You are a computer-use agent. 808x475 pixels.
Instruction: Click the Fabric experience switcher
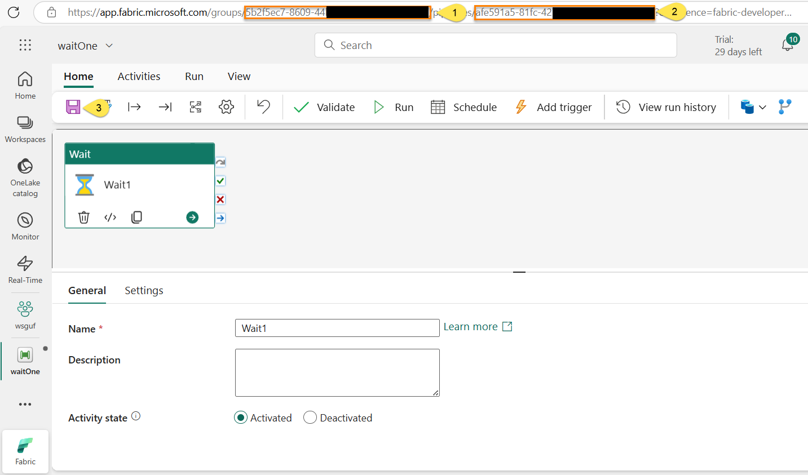coord(25,451)
